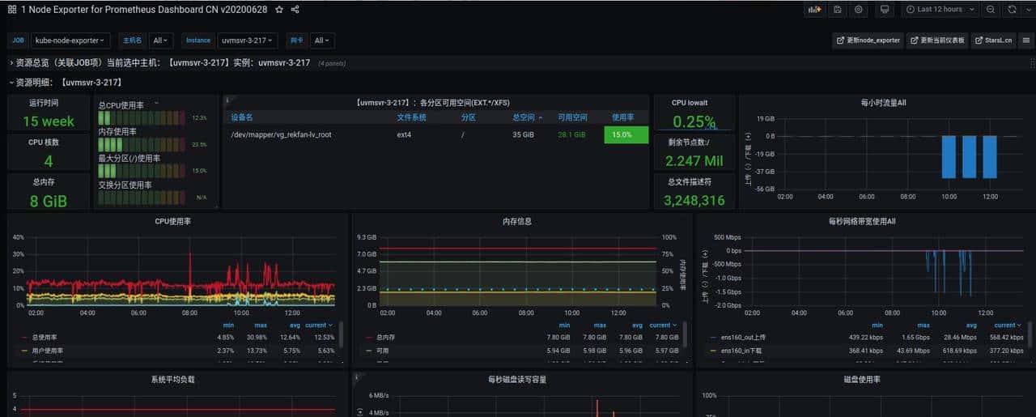This screenshot has width=1036, height=417.
Task: Save the dashboard using the save icon
Action: coord(838,10)
